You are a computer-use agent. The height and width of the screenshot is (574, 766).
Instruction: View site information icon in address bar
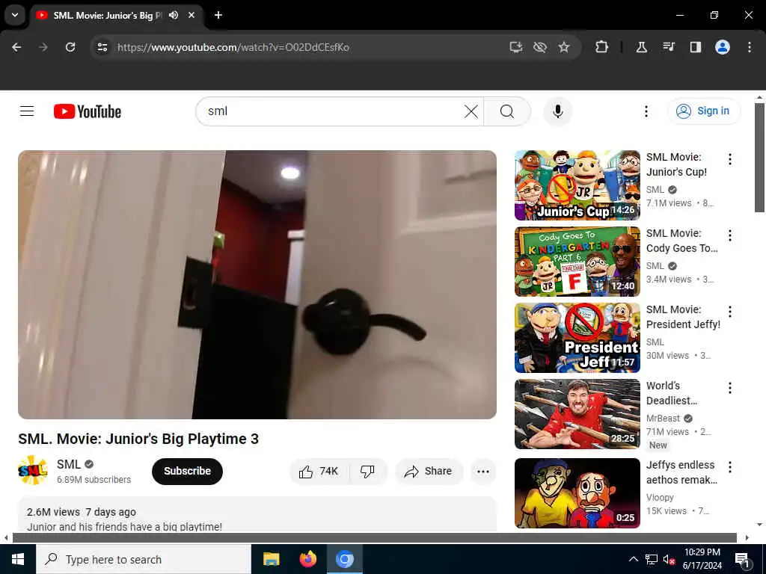[102, 47]
